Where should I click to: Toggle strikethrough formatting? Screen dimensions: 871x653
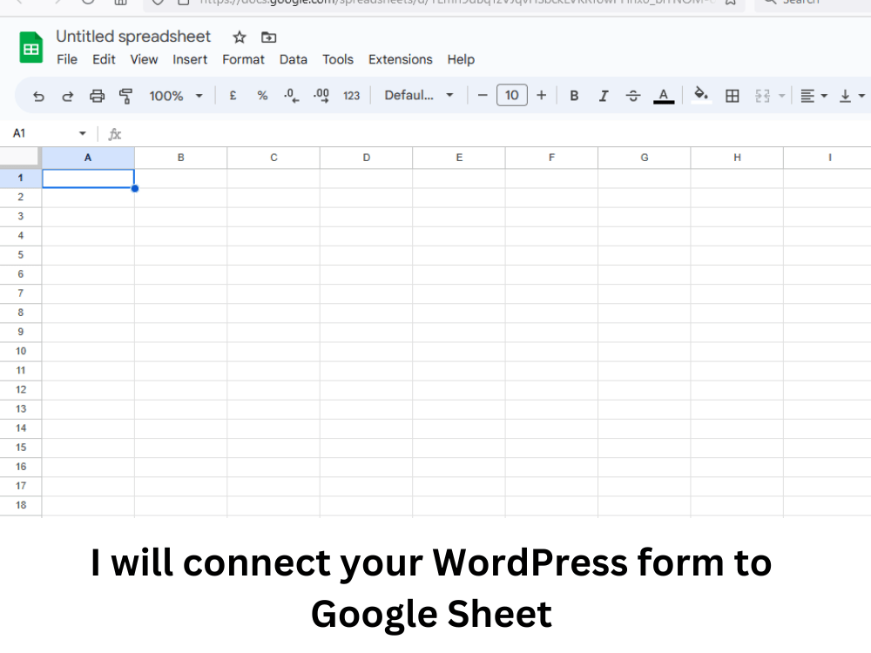tap(633, 96)
